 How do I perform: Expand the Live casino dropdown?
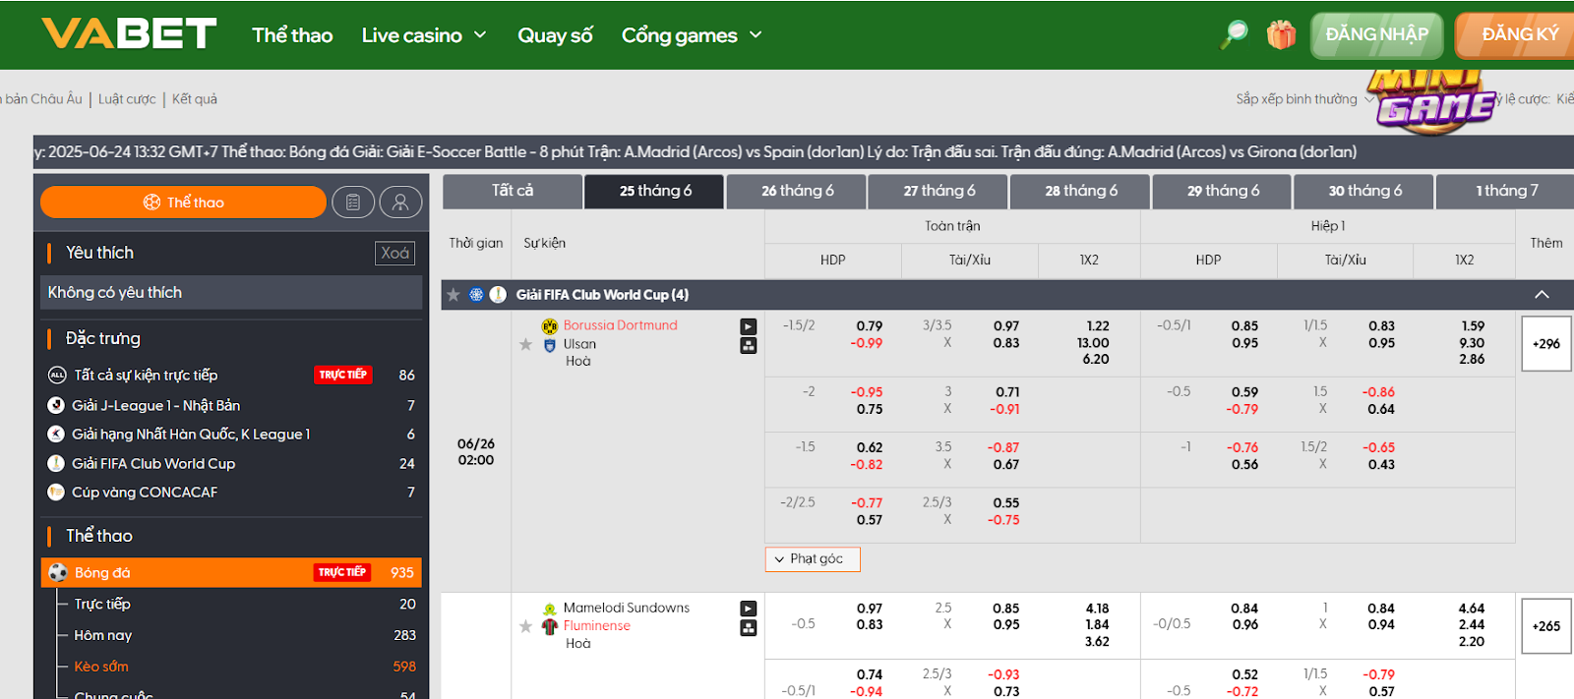pos(424,35)
